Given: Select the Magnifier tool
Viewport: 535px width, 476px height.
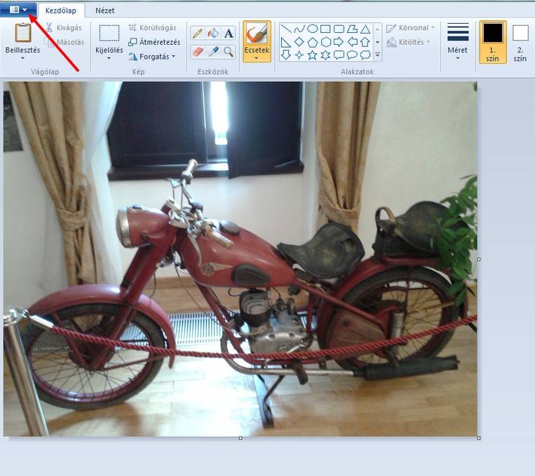Looking at the screenshot, I should pyautogui.click(x=229, y=52).
